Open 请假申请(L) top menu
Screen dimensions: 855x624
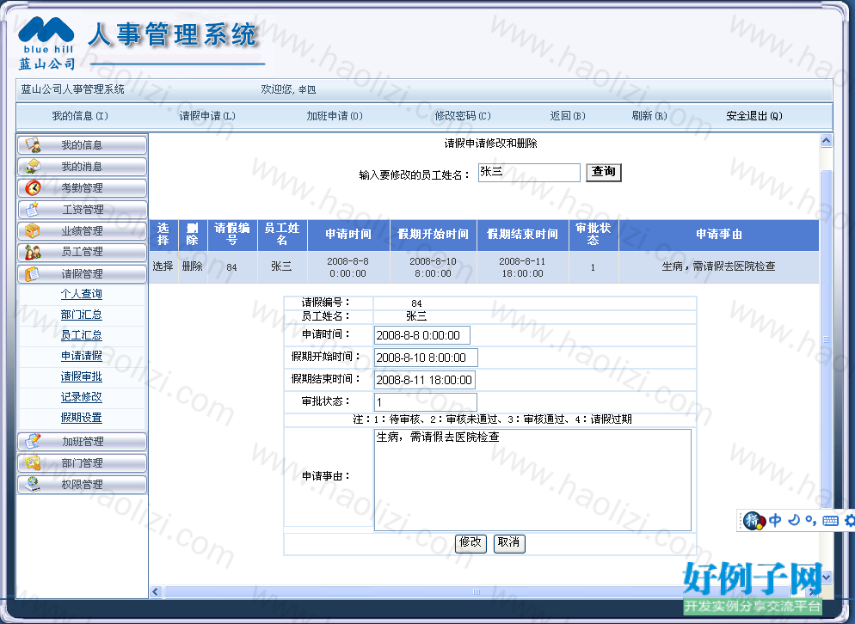(207, 115)
